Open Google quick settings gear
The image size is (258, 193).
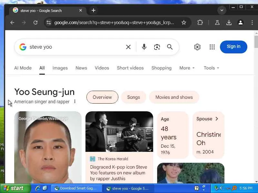point(197,47)
